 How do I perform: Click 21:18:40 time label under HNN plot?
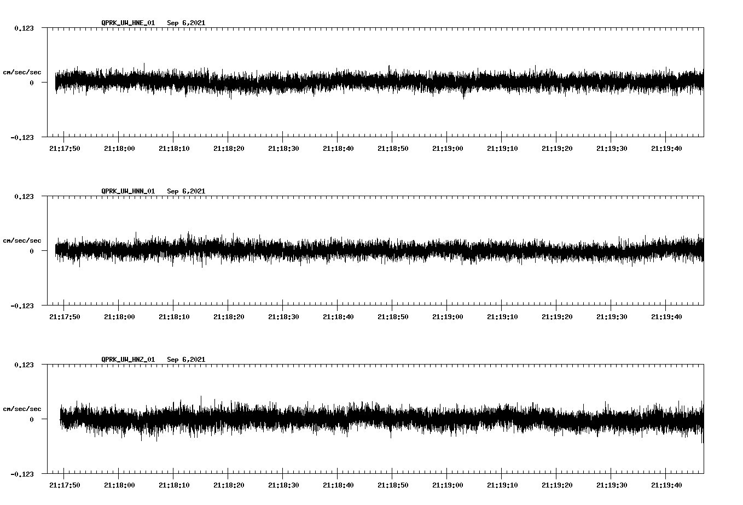pyautogui.click(x=338, y=317)
